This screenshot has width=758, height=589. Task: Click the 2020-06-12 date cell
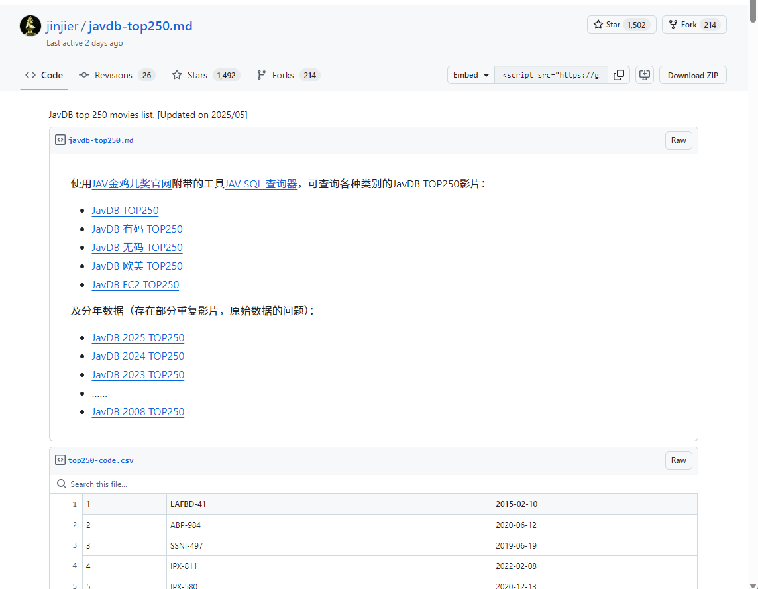tap(594, 525)
